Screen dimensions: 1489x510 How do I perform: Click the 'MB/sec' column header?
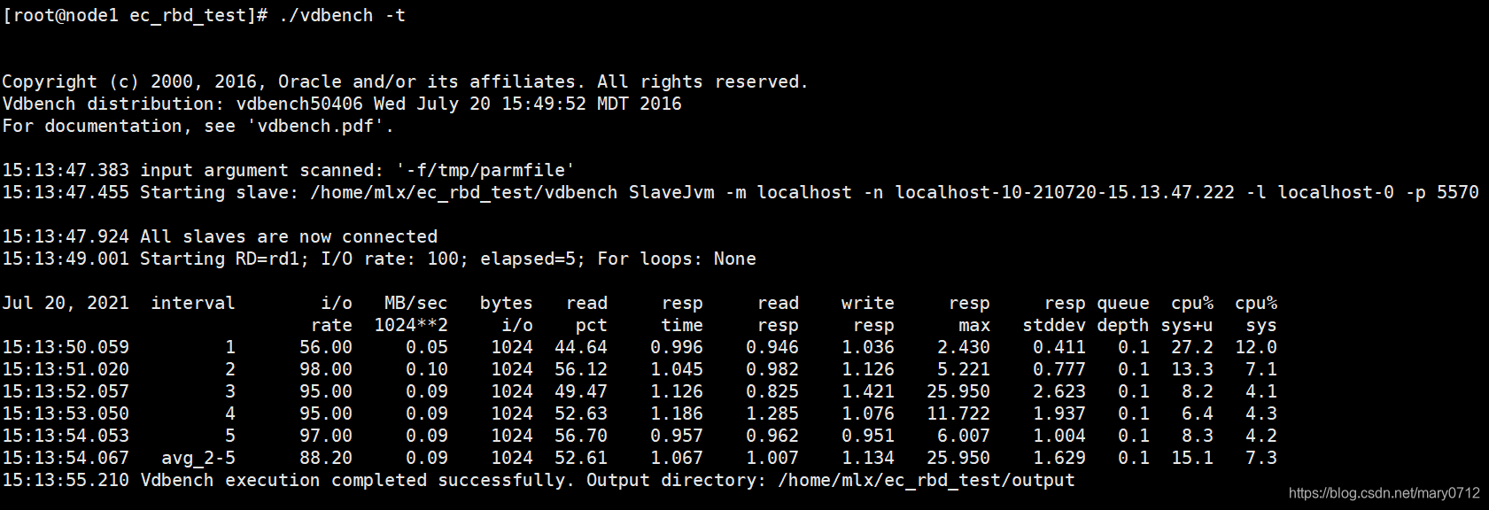point(416,303)
